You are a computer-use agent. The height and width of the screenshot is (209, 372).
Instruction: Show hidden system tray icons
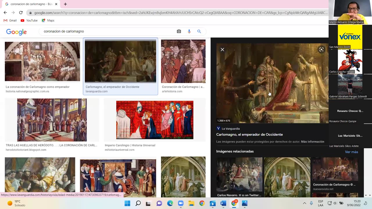pyautogui.click(x=304, y=203)
